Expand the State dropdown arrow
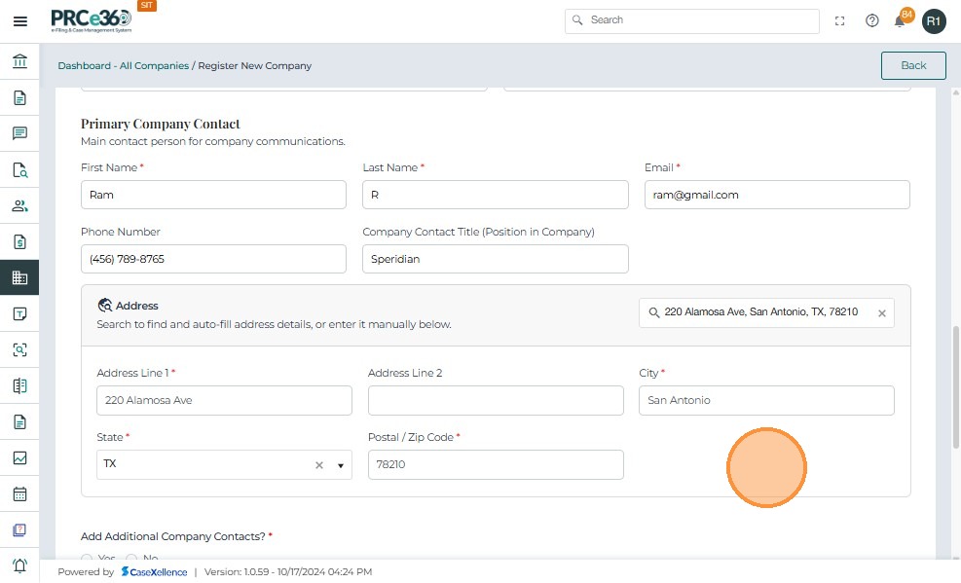The width and height of the screenshot is (961, 583). click(341, 465)
